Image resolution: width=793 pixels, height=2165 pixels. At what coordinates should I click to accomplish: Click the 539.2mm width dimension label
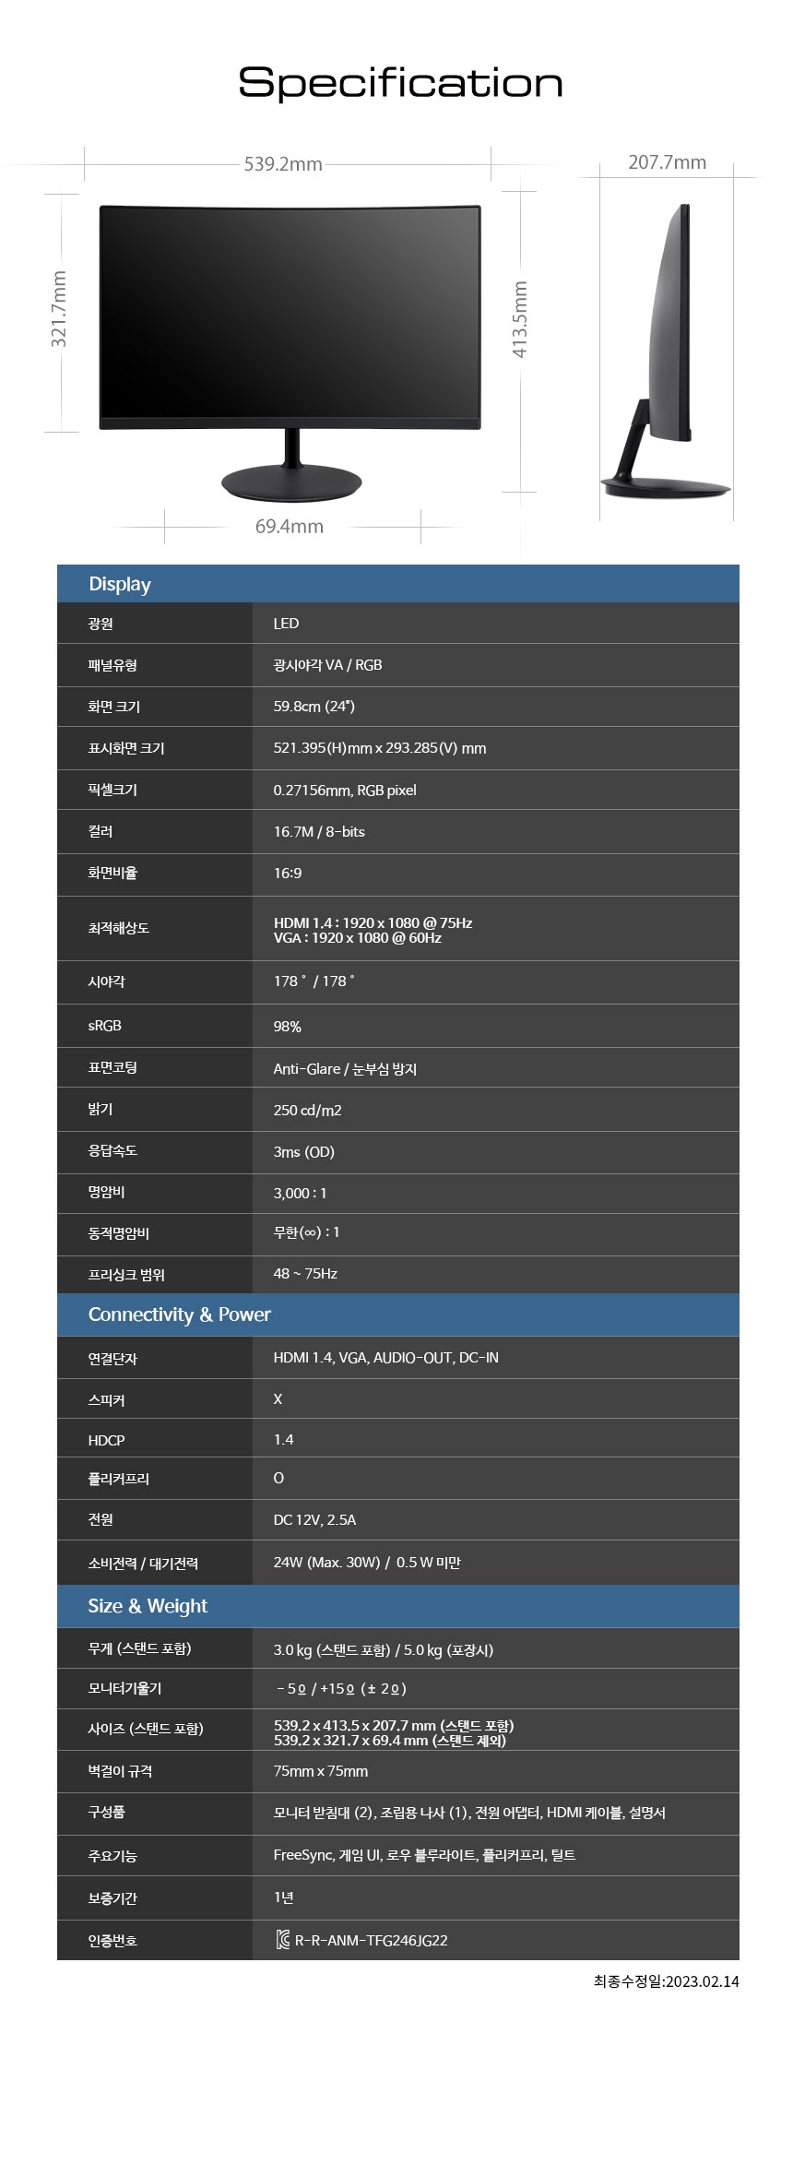(283, 164)
